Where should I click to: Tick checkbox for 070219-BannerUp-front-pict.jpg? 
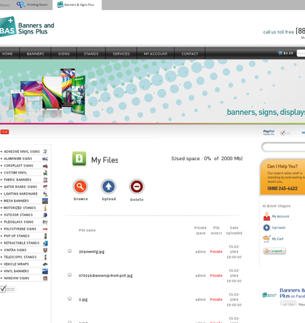[x=69, y=275]
